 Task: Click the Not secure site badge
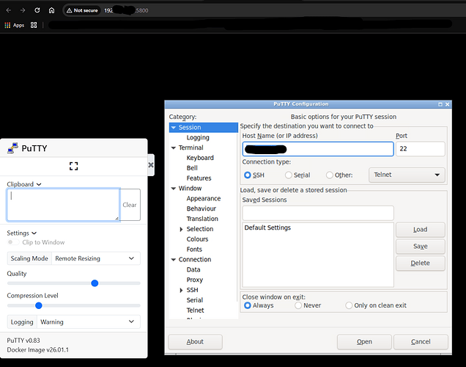point(80,11)
